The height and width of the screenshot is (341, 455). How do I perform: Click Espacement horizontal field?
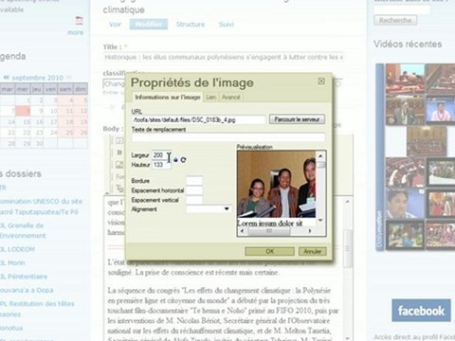coord(194,190)
